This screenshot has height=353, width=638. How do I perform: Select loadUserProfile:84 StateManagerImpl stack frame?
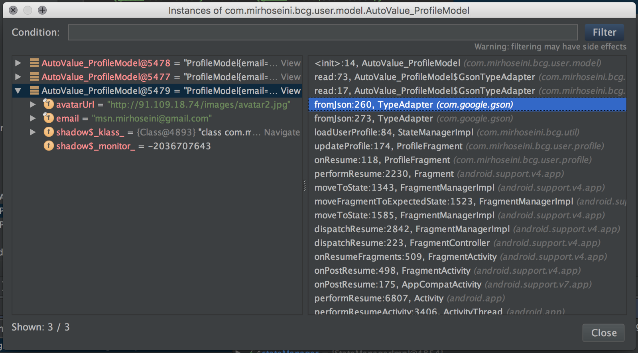[x=447, y=132]
